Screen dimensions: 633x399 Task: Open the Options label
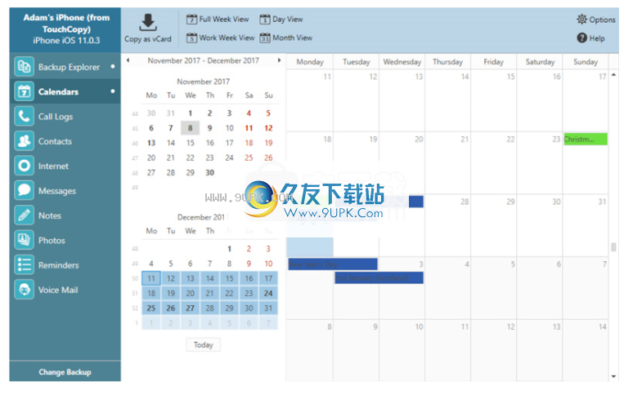(602, 20)
